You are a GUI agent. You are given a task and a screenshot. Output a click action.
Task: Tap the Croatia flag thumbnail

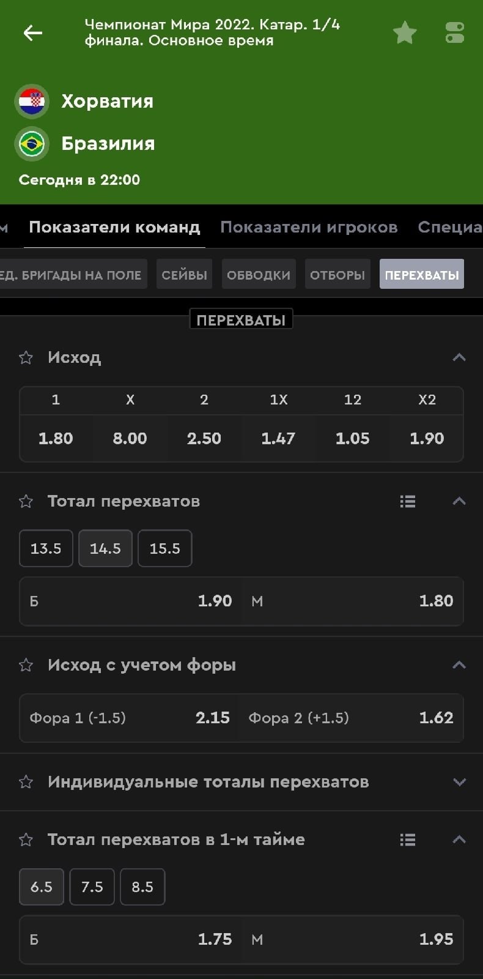point(32,102)
